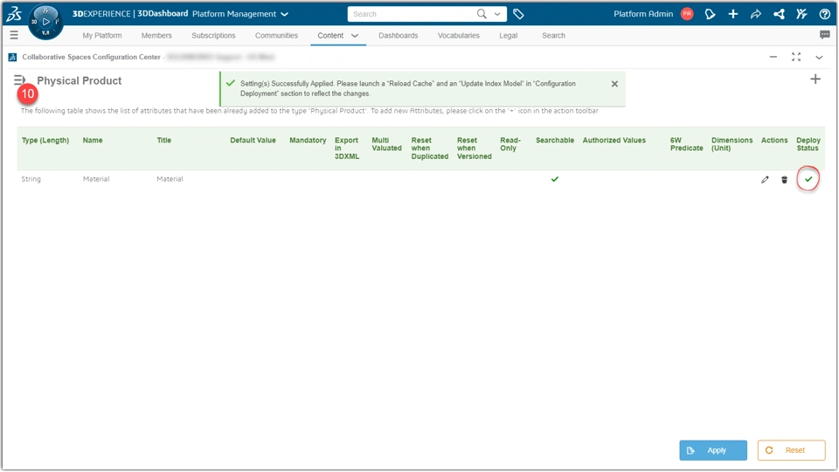Image resolution: width=839 pixels, height=472 pixels.
Task: Click the Physical Product heading
Action: (80, 80)
